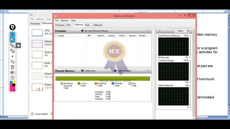Click the Hard Faults/sec graph
The height and width of the screenshot is (129, 230).
pos(174,96)
